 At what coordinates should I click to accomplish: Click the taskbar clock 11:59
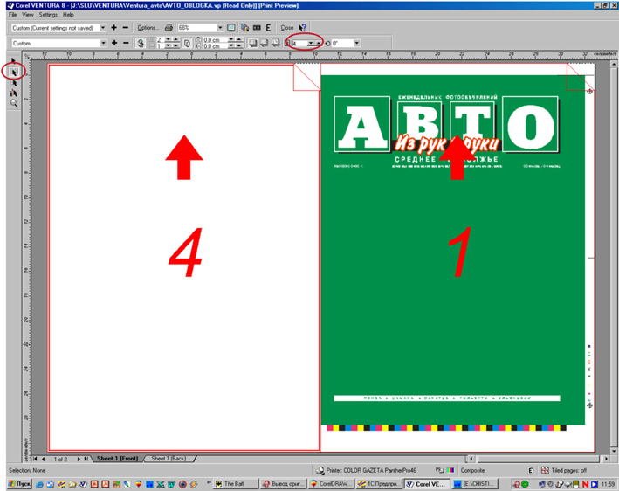[x=609, y=484]
